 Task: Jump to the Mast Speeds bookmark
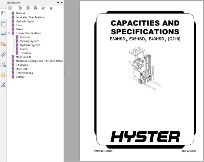click(x=23, y=57)
